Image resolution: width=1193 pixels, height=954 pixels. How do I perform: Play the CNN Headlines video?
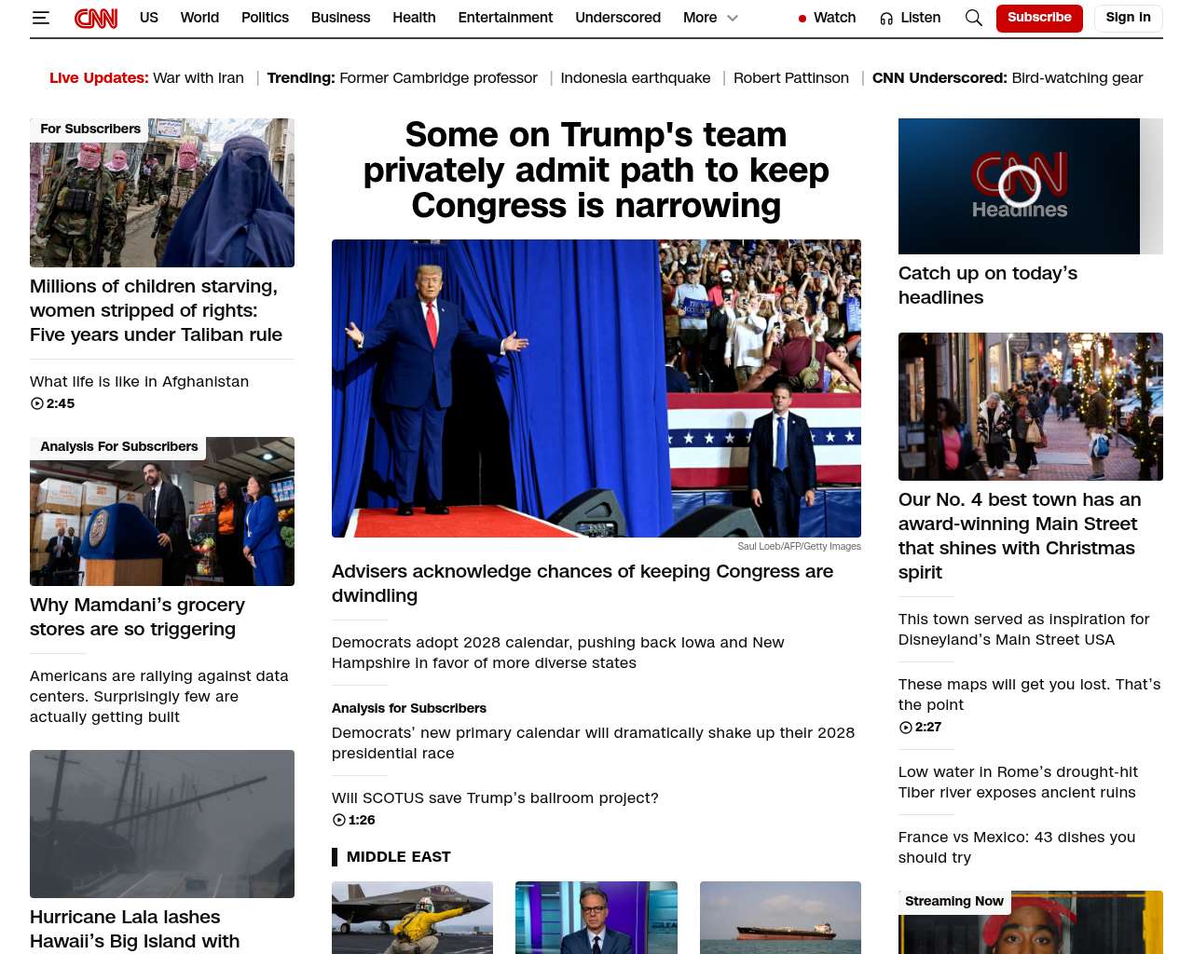[1020, 186]
